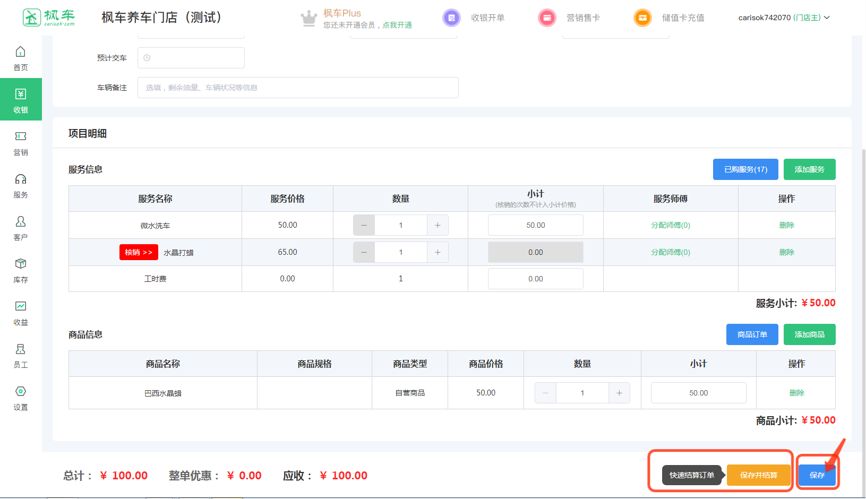Select the 营销 marketing sidebar icon

coord(21,142)
